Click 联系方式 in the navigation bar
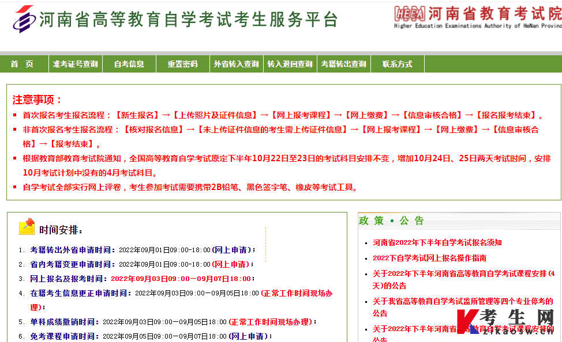The image size is (562, 342). point(397,64)
